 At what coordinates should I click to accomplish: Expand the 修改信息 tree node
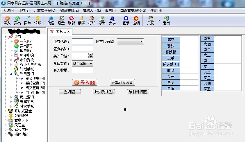click(6, 130)
